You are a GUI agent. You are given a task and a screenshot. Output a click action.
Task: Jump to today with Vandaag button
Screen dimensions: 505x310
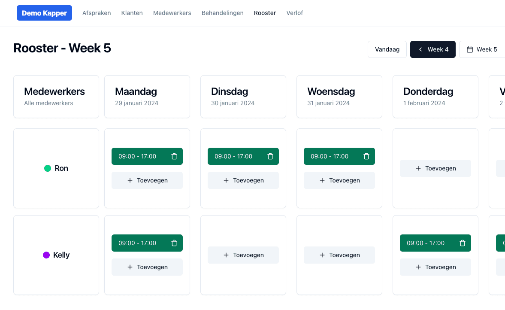tap(387, 49)
